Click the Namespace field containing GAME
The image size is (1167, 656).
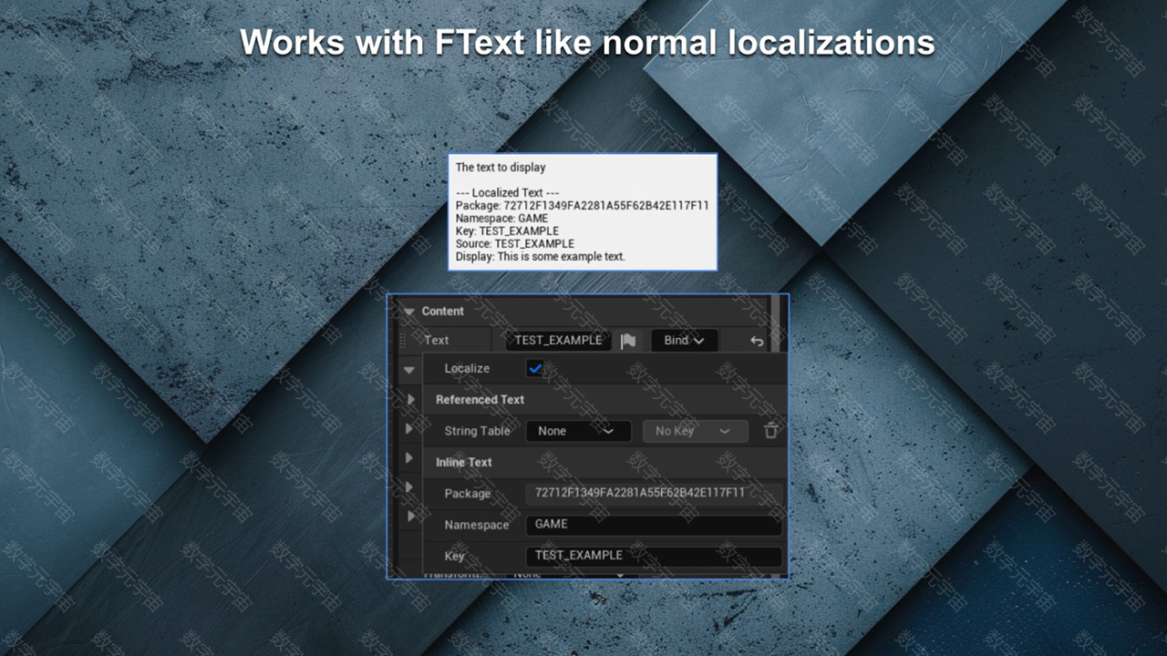pyautogui.click(x=654, y=525)
